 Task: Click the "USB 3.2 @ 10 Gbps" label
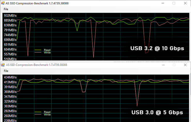pyautogui.click(x=157, y=48)
